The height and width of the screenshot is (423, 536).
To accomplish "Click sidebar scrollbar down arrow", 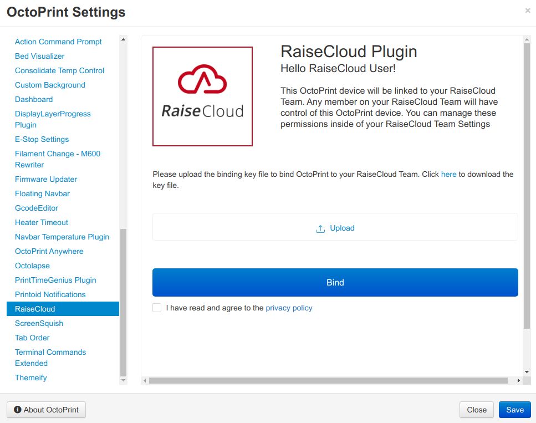I will click(124, 380).
